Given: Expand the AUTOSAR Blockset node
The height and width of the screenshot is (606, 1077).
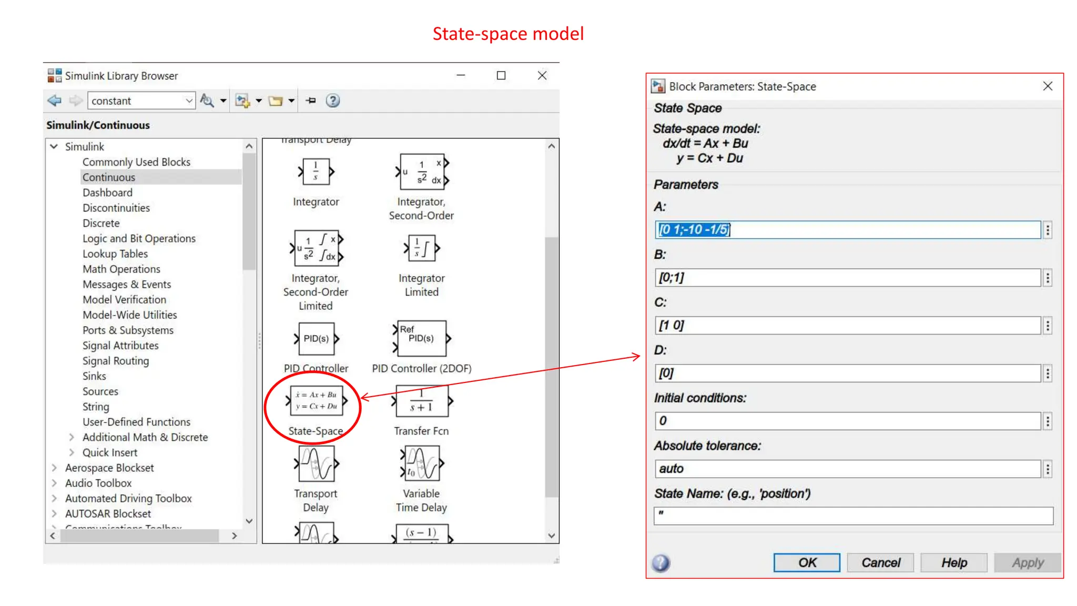Looking at the screenshot, I should pyautogui.click(x=54, y=513).
